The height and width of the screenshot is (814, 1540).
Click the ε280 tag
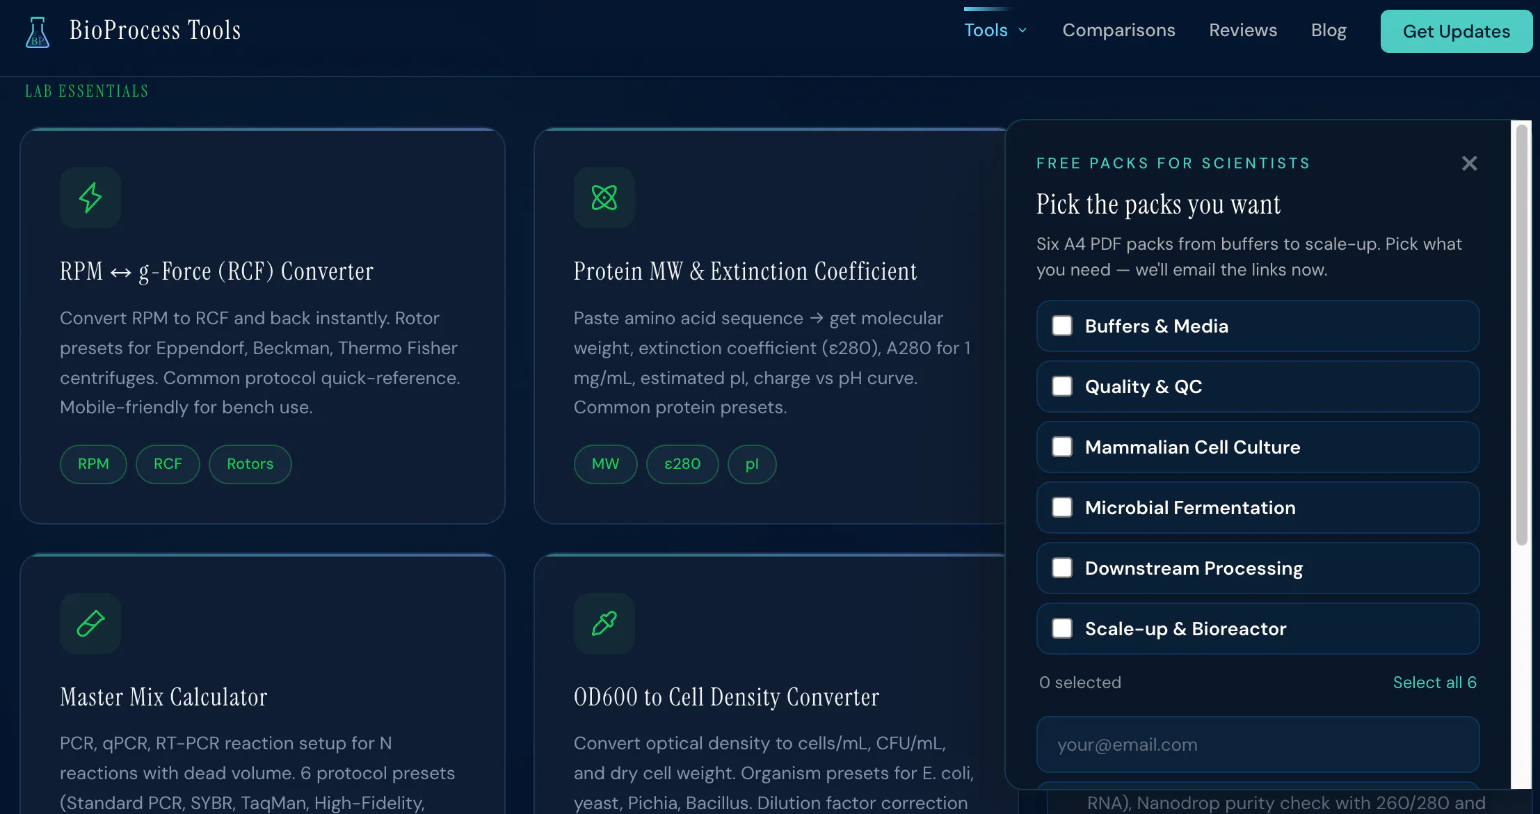682,464
